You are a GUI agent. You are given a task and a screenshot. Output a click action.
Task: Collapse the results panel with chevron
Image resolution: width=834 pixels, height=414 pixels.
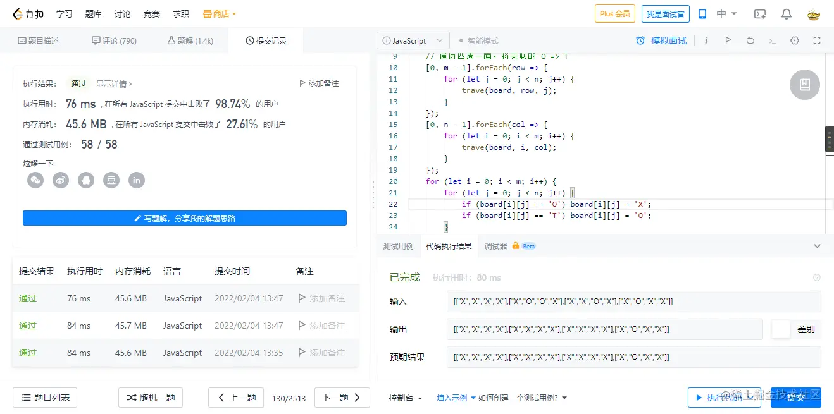pos(817,246)
